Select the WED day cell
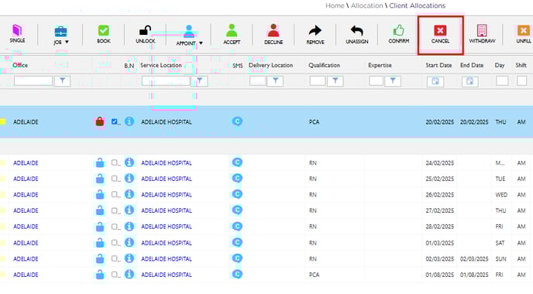This screenshot has width=533, height=294. [x=501, y=195]
